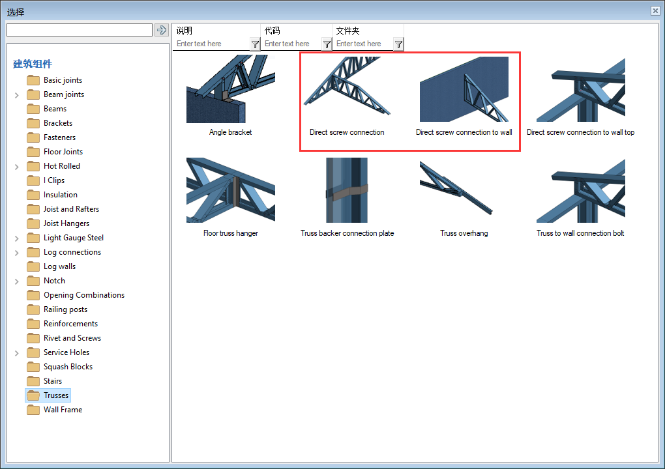Select the Beams folder icon

[x=33, y=109]
